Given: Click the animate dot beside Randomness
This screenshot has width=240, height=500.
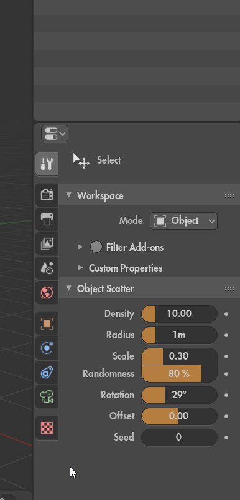Looking at the screenshot, I should click(226, 374).
